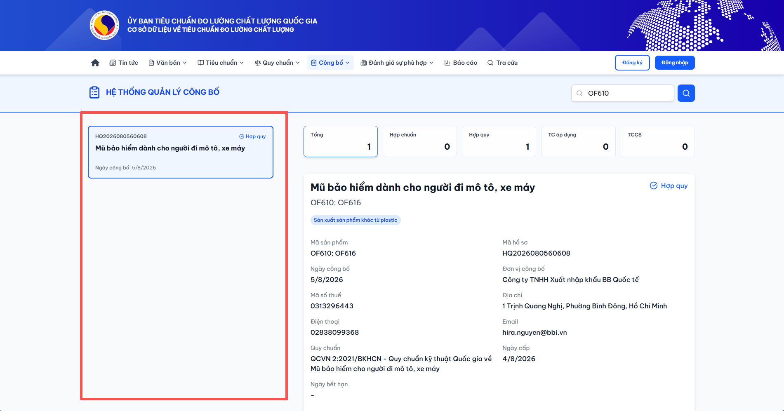784x411 pixels.
Task: Select the Tổng filter tab
Action: 341,141
